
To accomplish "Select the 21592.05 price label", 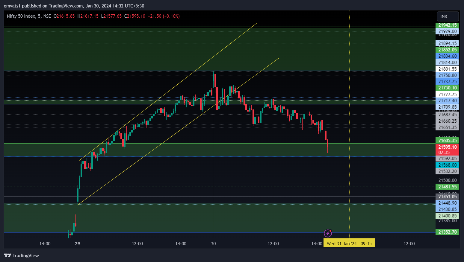I will [x=447, y=159].
